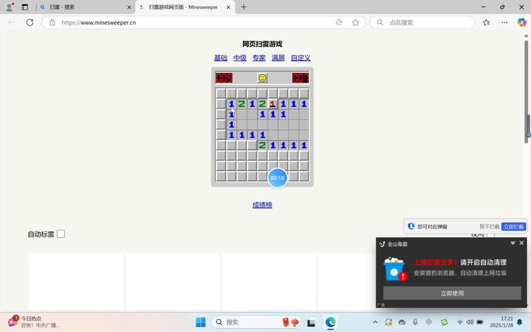Click the reload icon inside address bar

[x=339, y=23]
